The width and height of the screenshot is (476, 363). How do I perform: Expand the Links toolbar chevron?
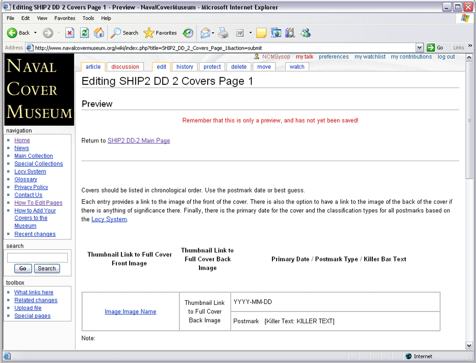(470, 46)
